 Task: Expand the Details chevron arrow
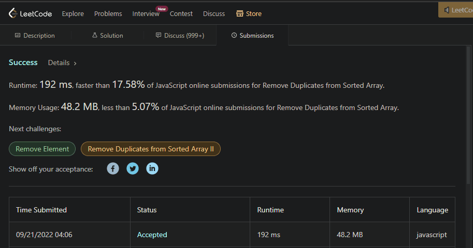(75, 63)
